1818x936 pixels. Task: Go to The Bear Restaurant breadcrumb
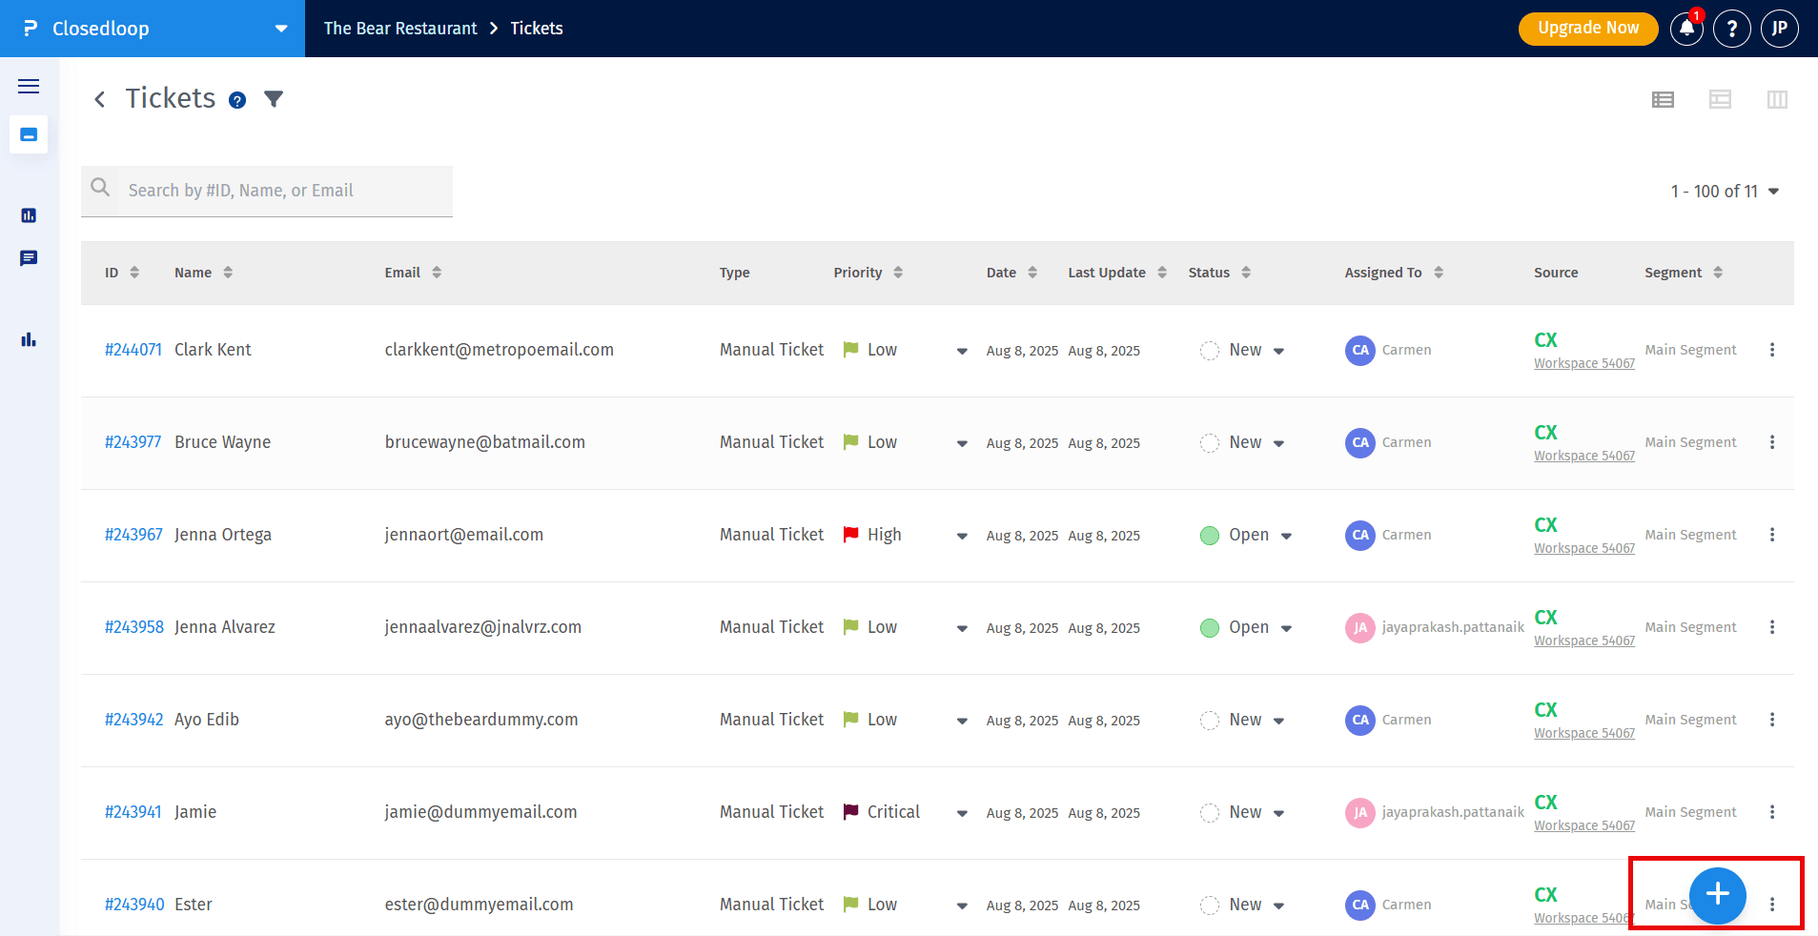(x=400, y=29)
